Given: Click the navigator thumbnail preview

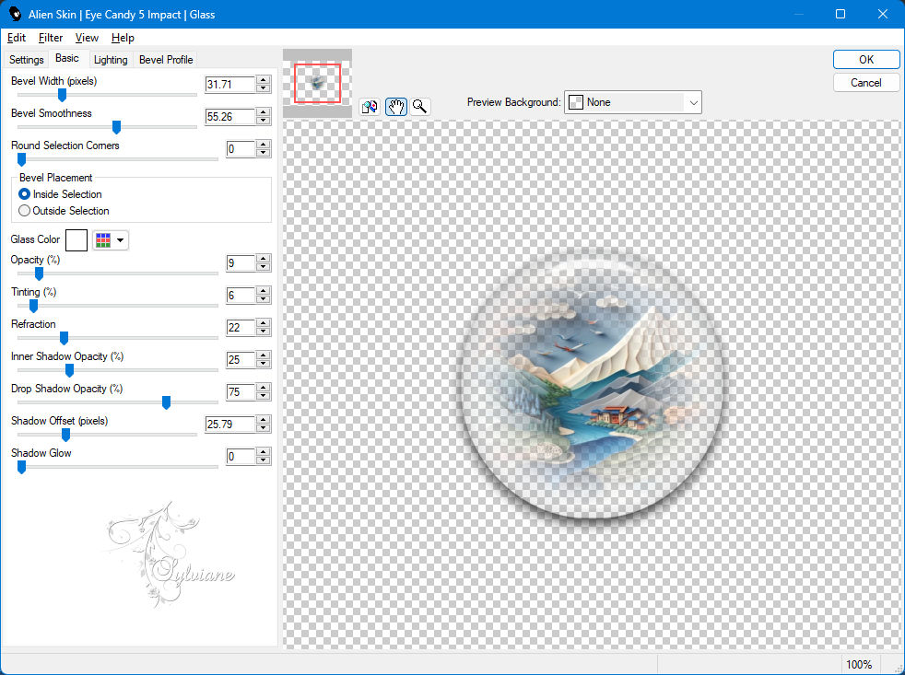Looking at the screenshot, I should pyautogui.click(x=317, y=83).
